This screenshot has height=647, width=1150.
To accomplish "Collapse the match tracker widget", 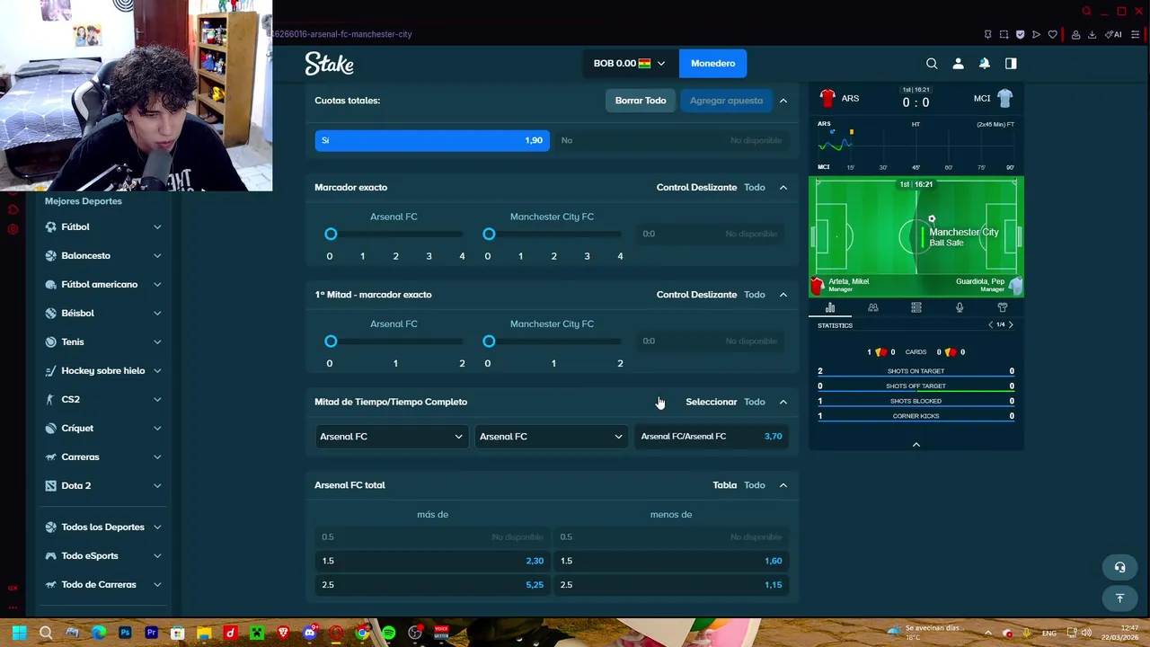I will (916, 444).
